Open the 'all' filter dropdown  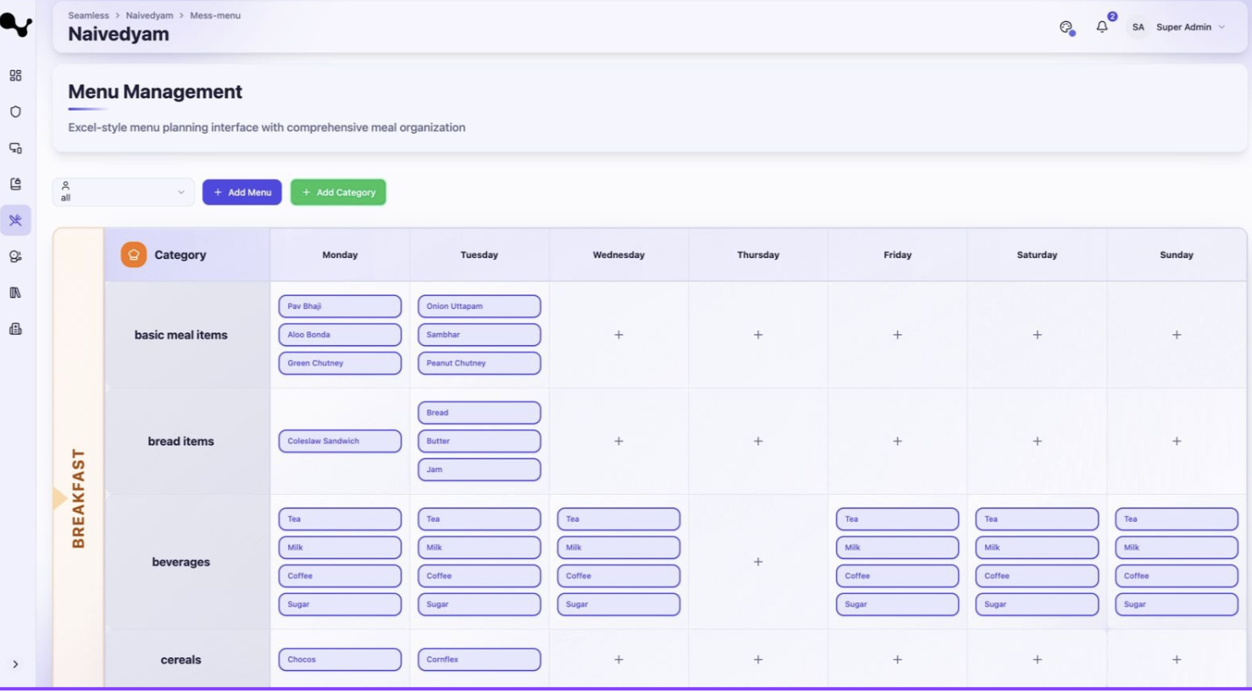pos(123,192)
